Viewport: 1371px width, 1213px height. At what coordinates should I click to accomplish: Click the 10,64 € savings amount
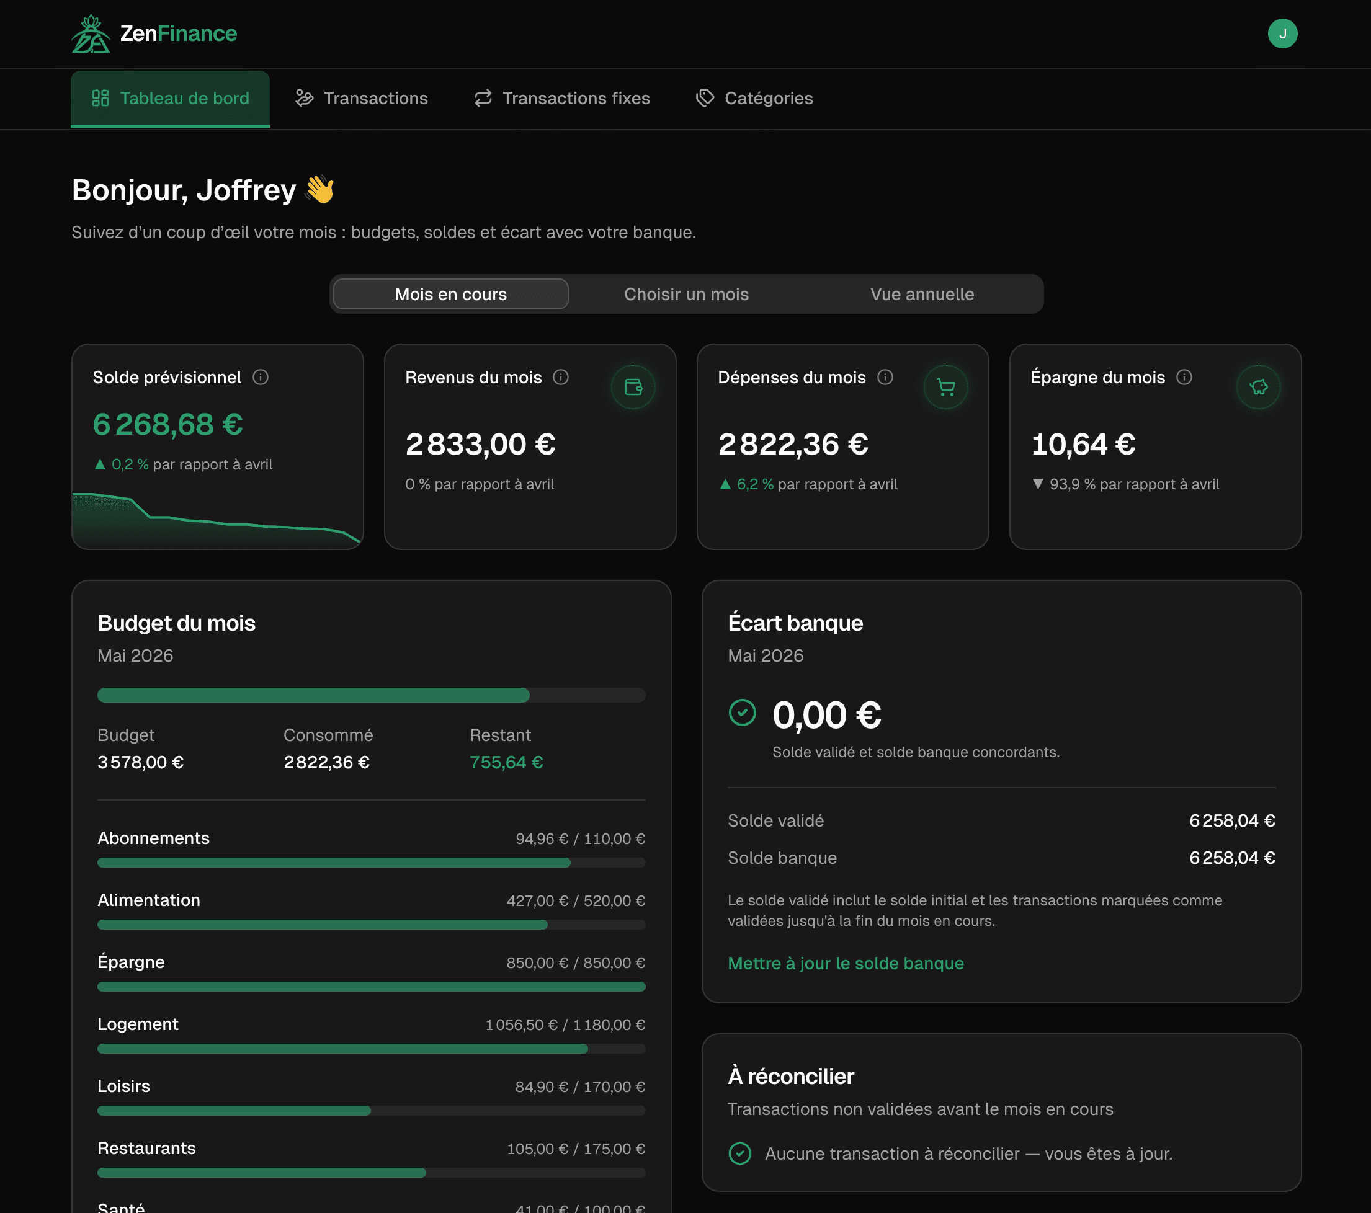(1083, 444)
